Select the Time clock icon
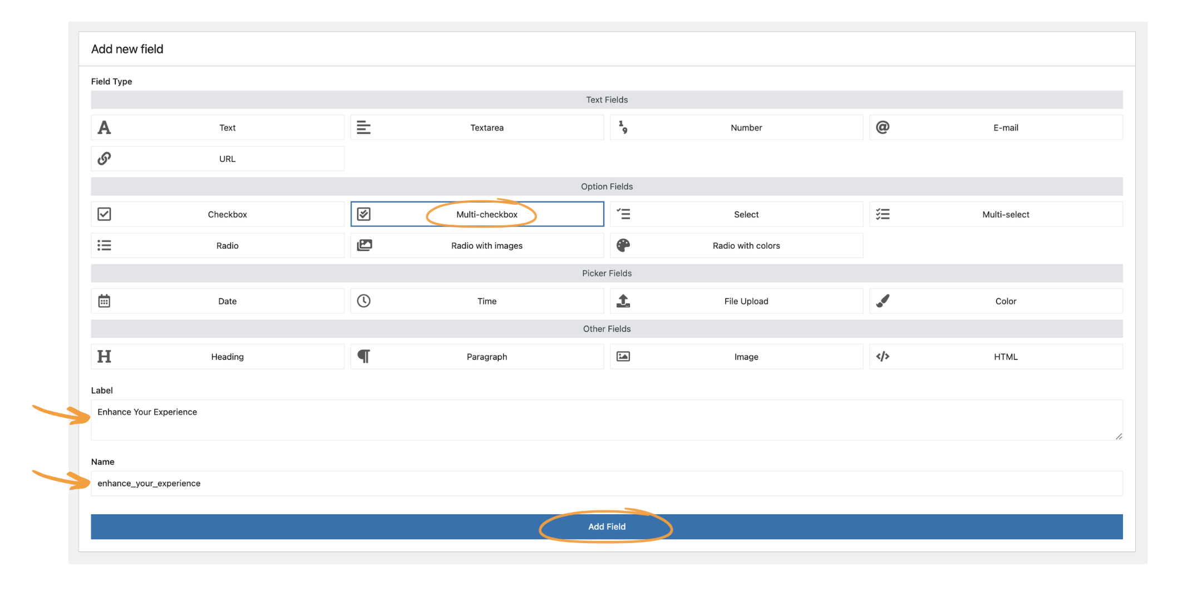The height and width of the screenshot is (601, 1183). pos(364,300)
